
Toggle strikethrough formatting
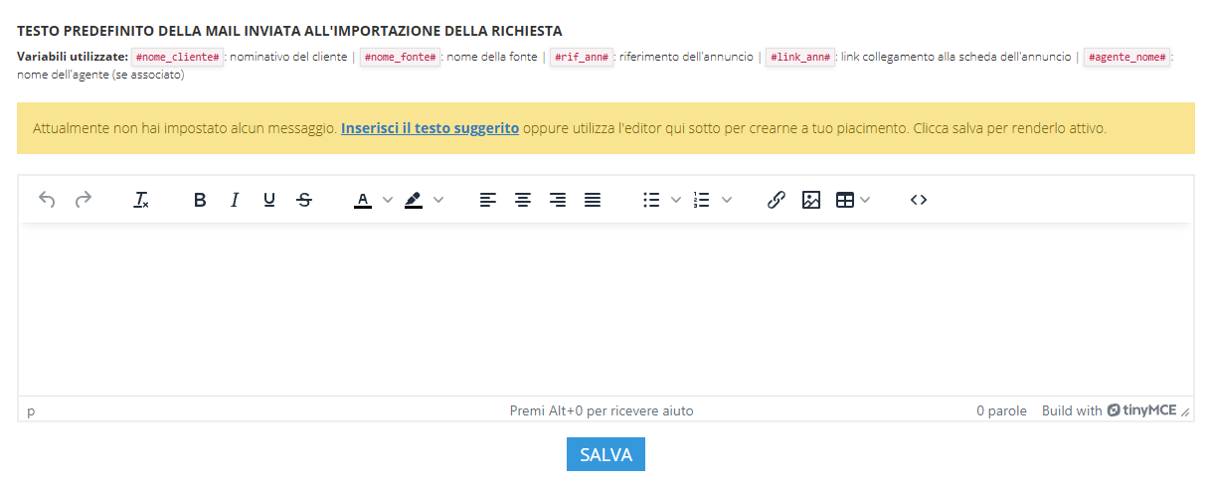pyautogui.click(x=304, y=200)
